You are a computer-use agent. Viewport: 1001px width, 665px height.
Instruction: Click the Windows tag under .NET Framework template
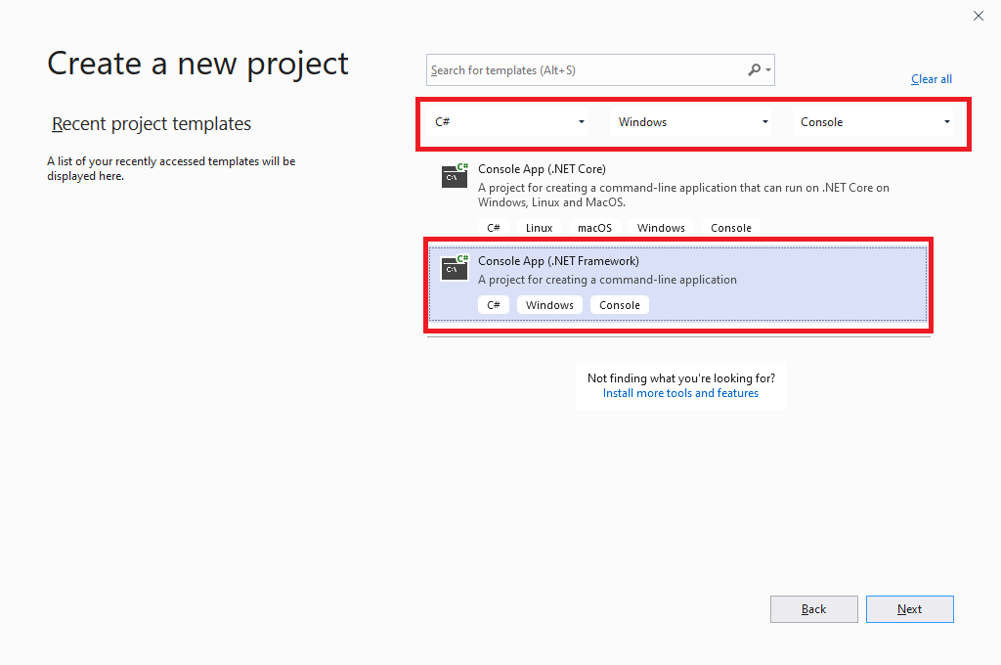549,305
